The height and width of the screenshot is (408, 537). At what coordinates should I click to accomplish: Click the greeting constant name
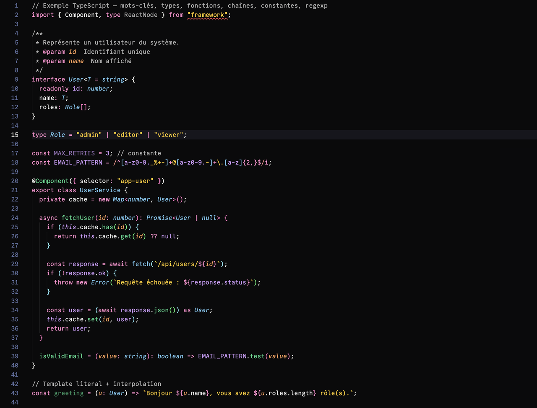pos(69,393)
